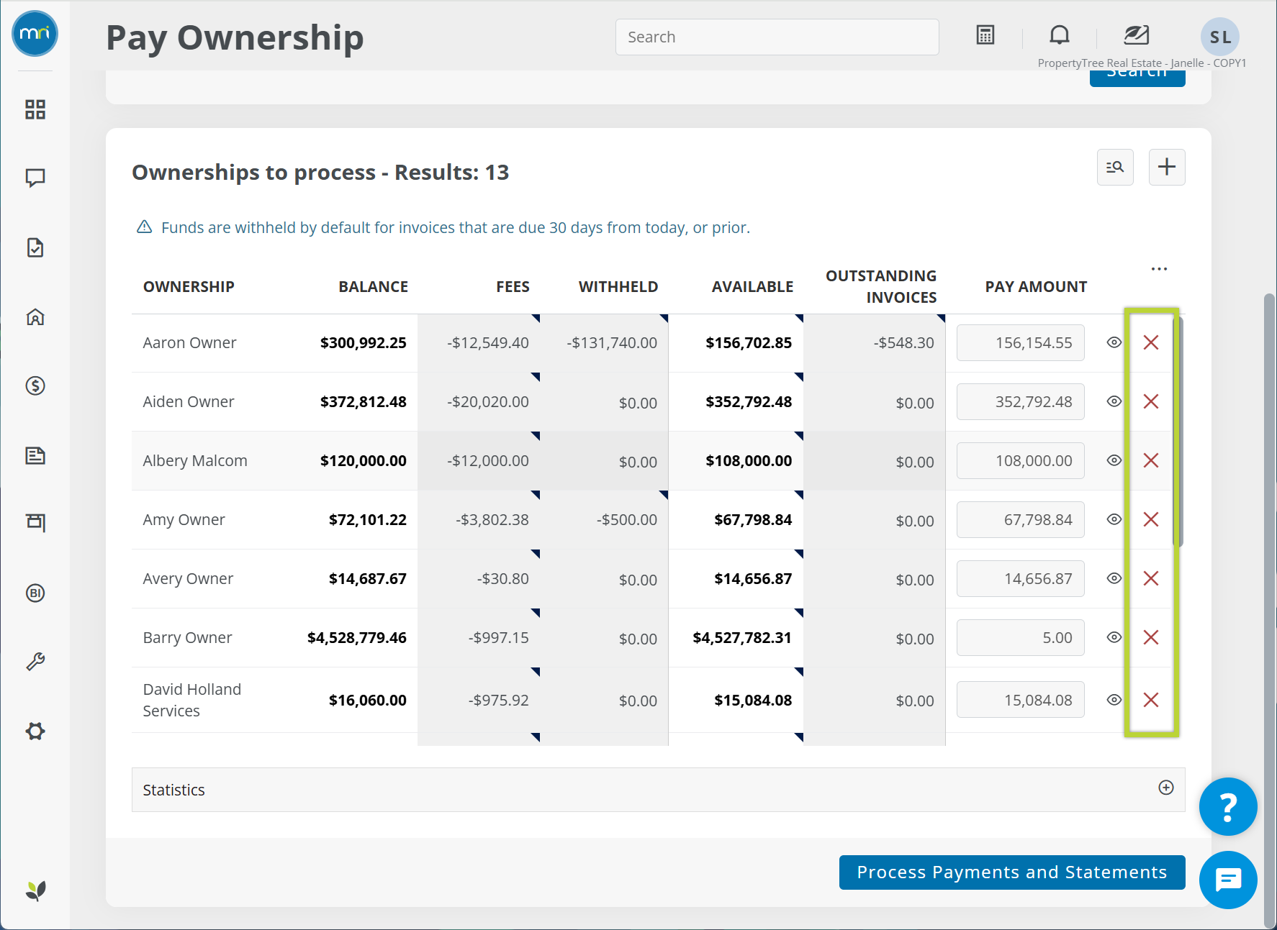Click the leaf card icon in header
The image size is (1277, 930).
tap(1137, 35)
